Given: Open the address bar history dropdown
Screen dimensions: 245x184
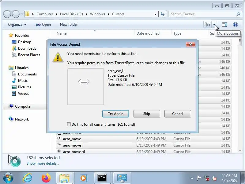Looking at the screenshot, I should point(155,14).
